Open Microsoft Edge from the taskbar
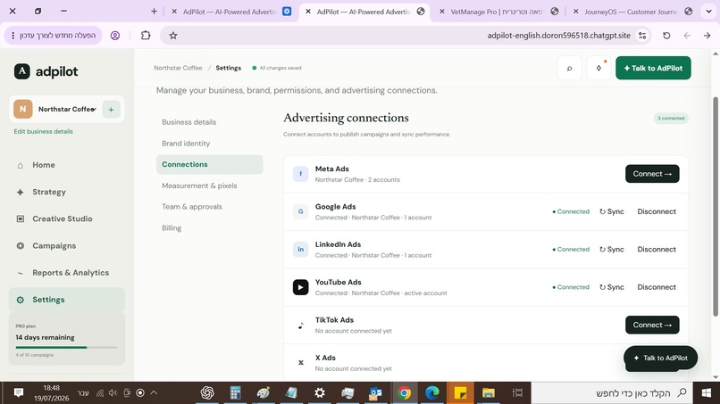The height and width of the screenshot is (404, 720). (x=432, y=392)
